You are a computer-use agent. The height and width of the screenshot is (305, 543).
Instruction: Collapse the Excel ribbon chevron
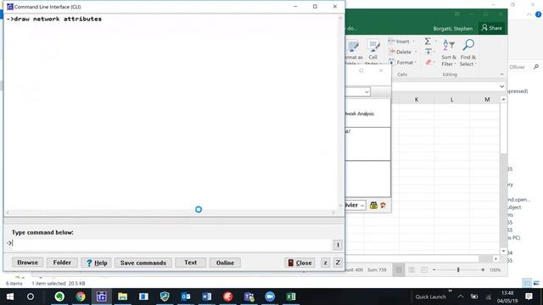coord(501,75)
